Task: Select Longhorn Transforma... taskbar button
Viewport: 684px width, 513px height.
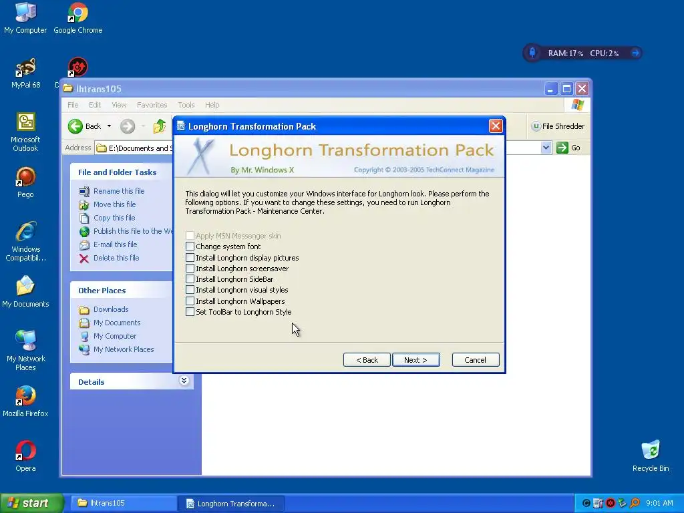Action: (231, 503)
